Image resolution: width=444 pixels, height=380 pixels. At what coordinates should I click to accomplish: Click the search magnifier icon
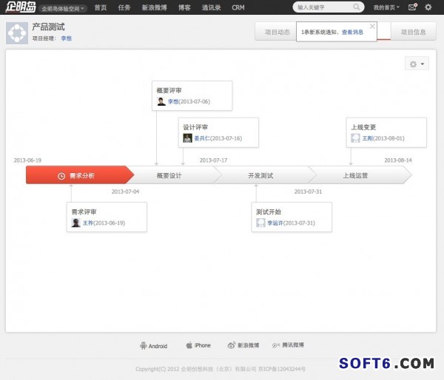tap(357, 7)
